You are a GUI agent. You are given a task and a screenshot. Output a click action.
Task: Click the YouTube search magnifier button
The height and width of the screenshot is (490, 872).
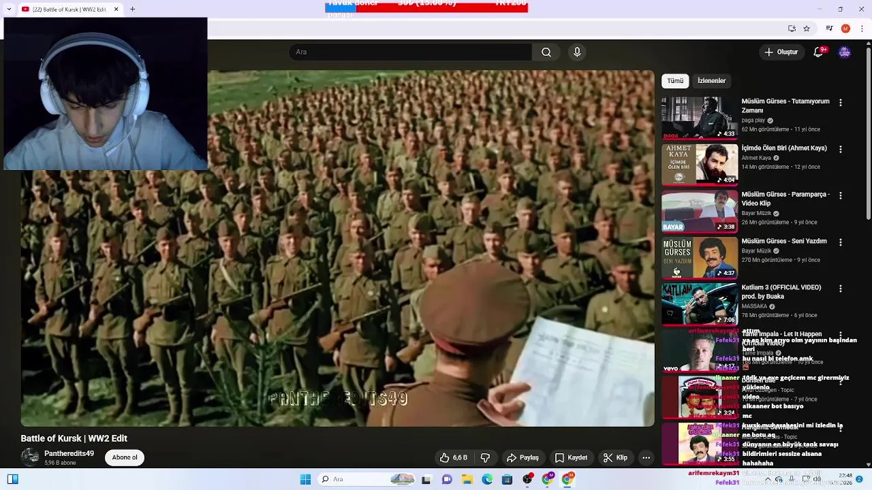(546, 52)
